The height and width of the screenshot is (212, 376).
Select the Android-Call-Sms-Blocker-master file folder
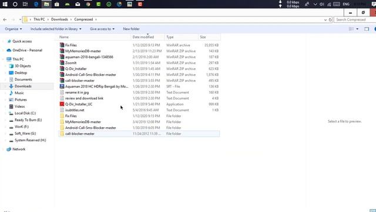pyautogui.click(x=139, y=128)
